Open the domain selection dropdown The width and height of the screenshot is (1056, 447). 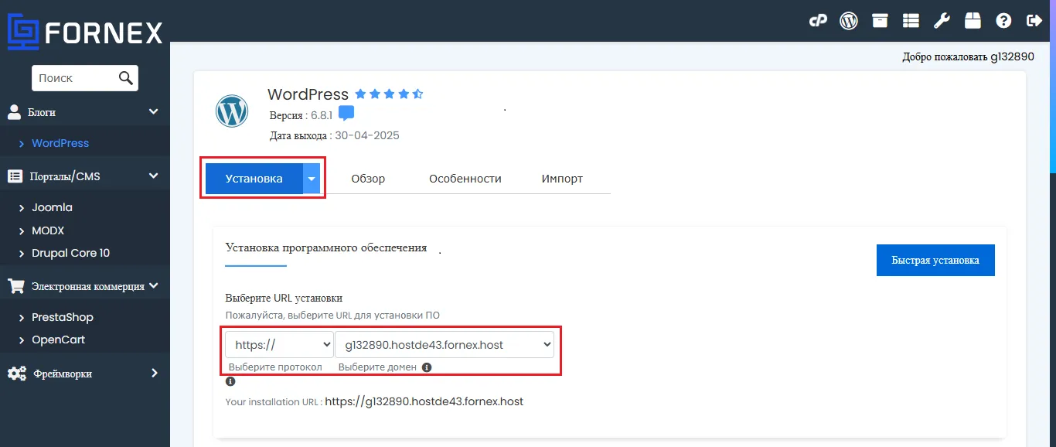point(445,345)
